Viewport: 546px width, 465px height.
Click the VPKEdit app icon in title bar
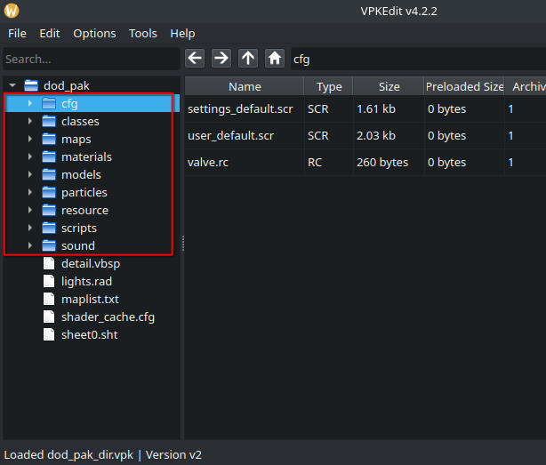(12, 11)
